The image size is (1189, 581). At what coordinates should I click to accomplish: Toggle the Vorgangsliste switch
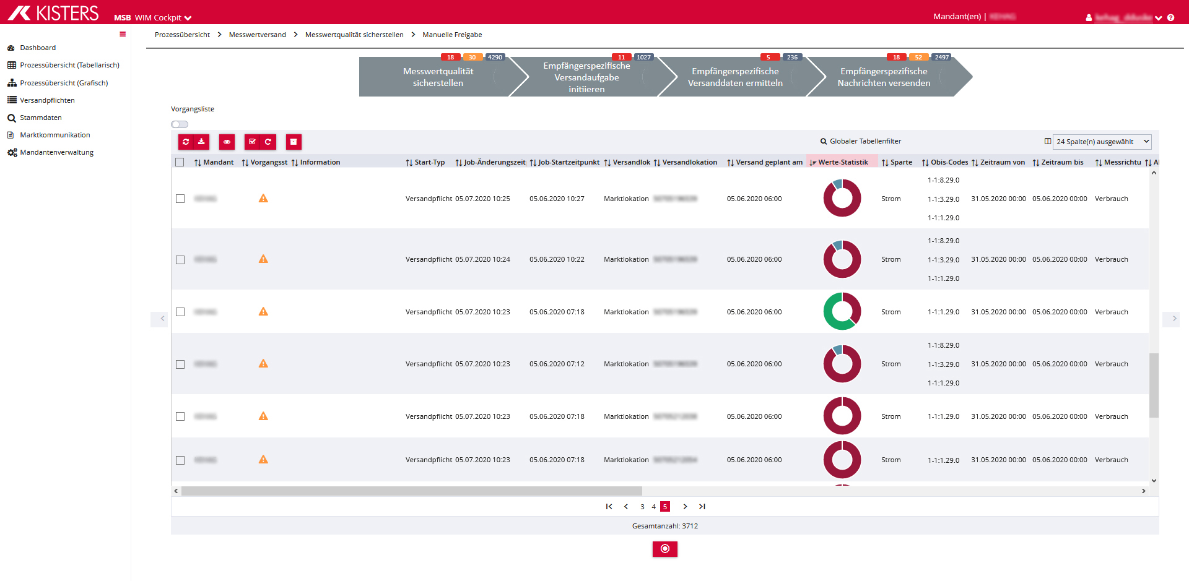pyautogui.click(x=180, y=124)
